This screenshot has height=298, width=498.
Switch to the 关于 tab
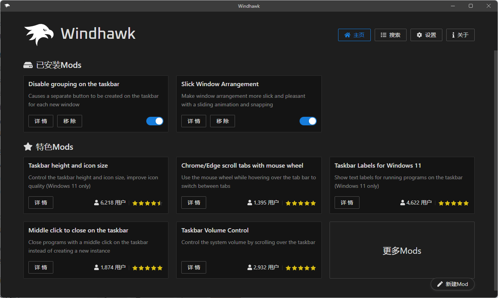[x=460, y=35]
